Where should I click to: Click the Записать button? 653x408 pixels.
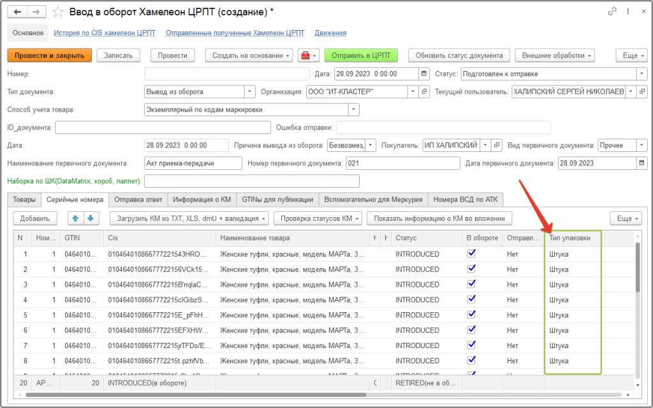click(x=118, y=56)
